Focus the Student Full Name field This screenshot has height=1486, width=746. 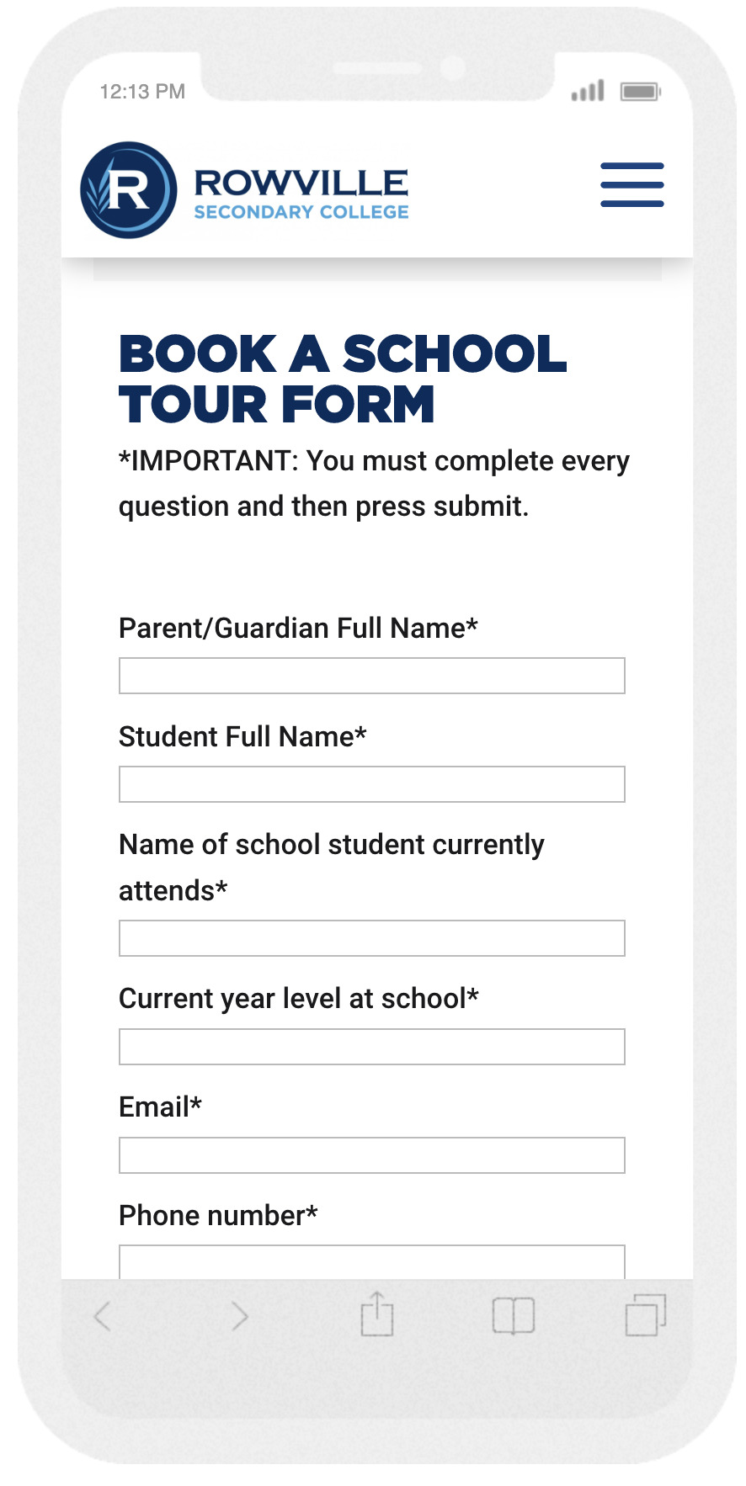pos(372,784)
